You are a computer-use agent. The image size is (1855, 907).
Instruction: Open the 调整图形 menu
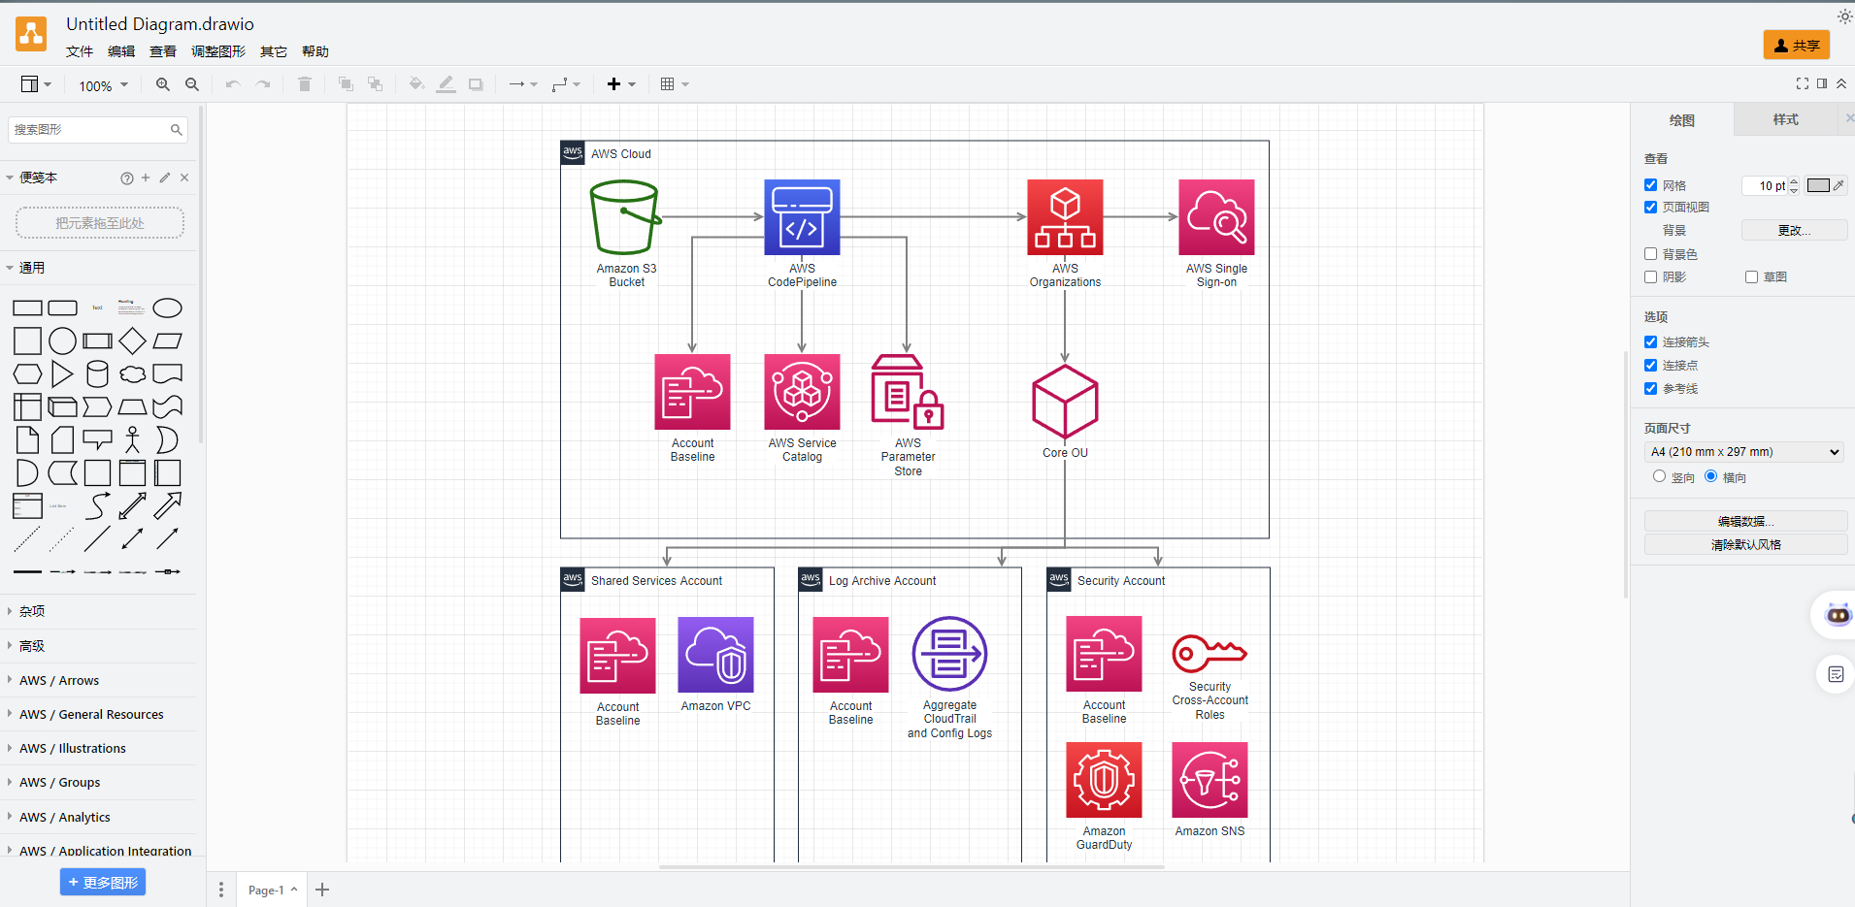click(x=218, y=51)
